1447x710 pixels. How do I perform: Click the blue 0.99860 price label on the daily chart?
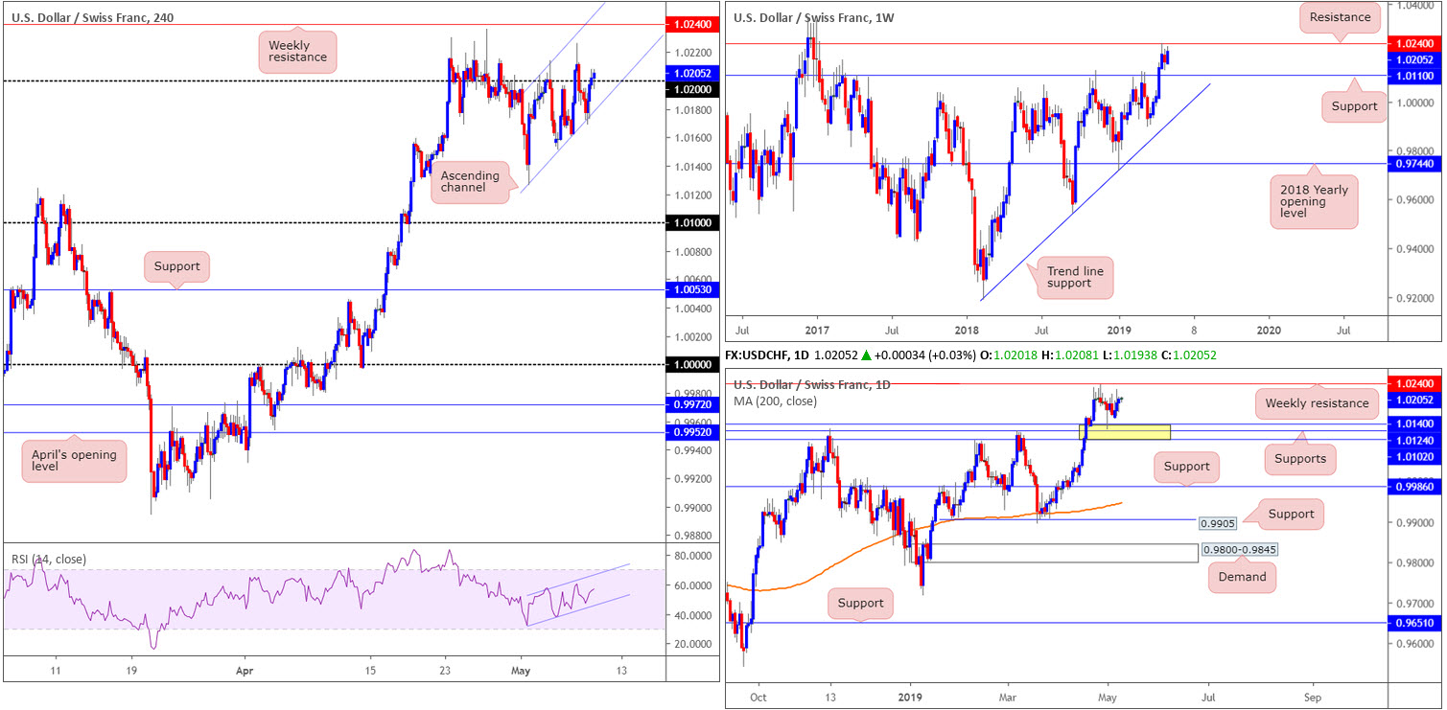pyautogui.click(x=1415, y=487)
